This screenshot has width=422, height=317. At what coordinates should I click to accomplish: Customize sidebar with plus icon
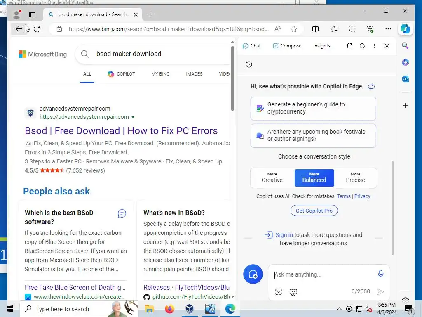[x=406, y=105]
